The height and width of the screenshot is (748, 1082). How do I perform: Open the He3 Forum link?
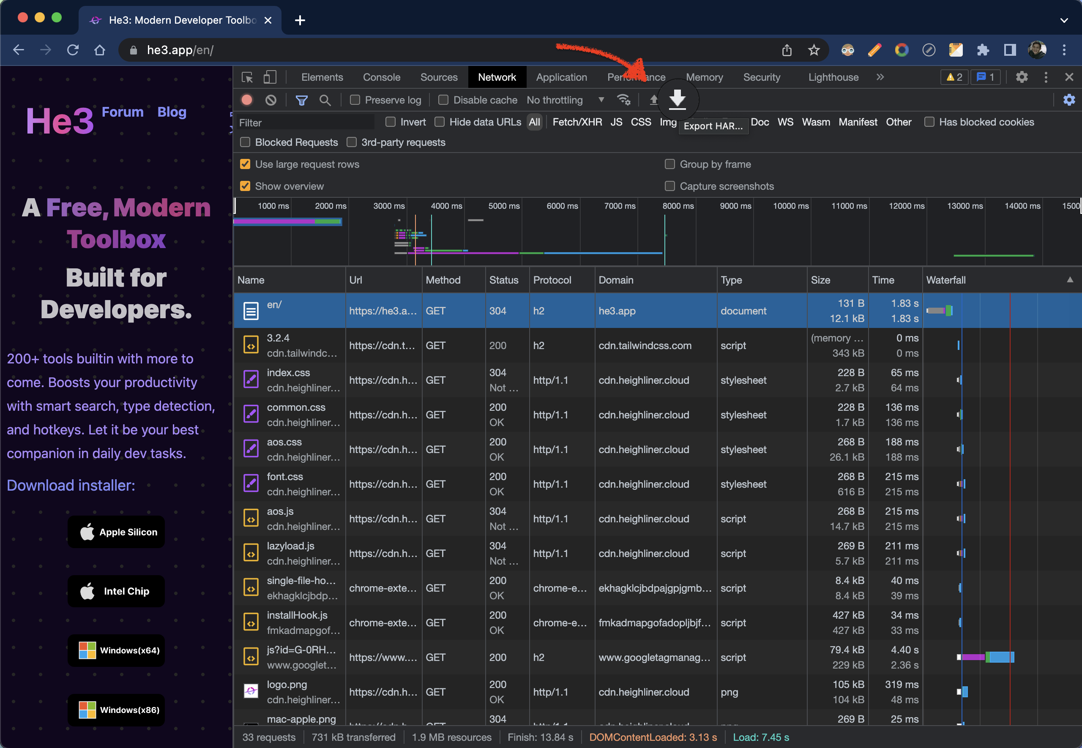click(122, 112)
